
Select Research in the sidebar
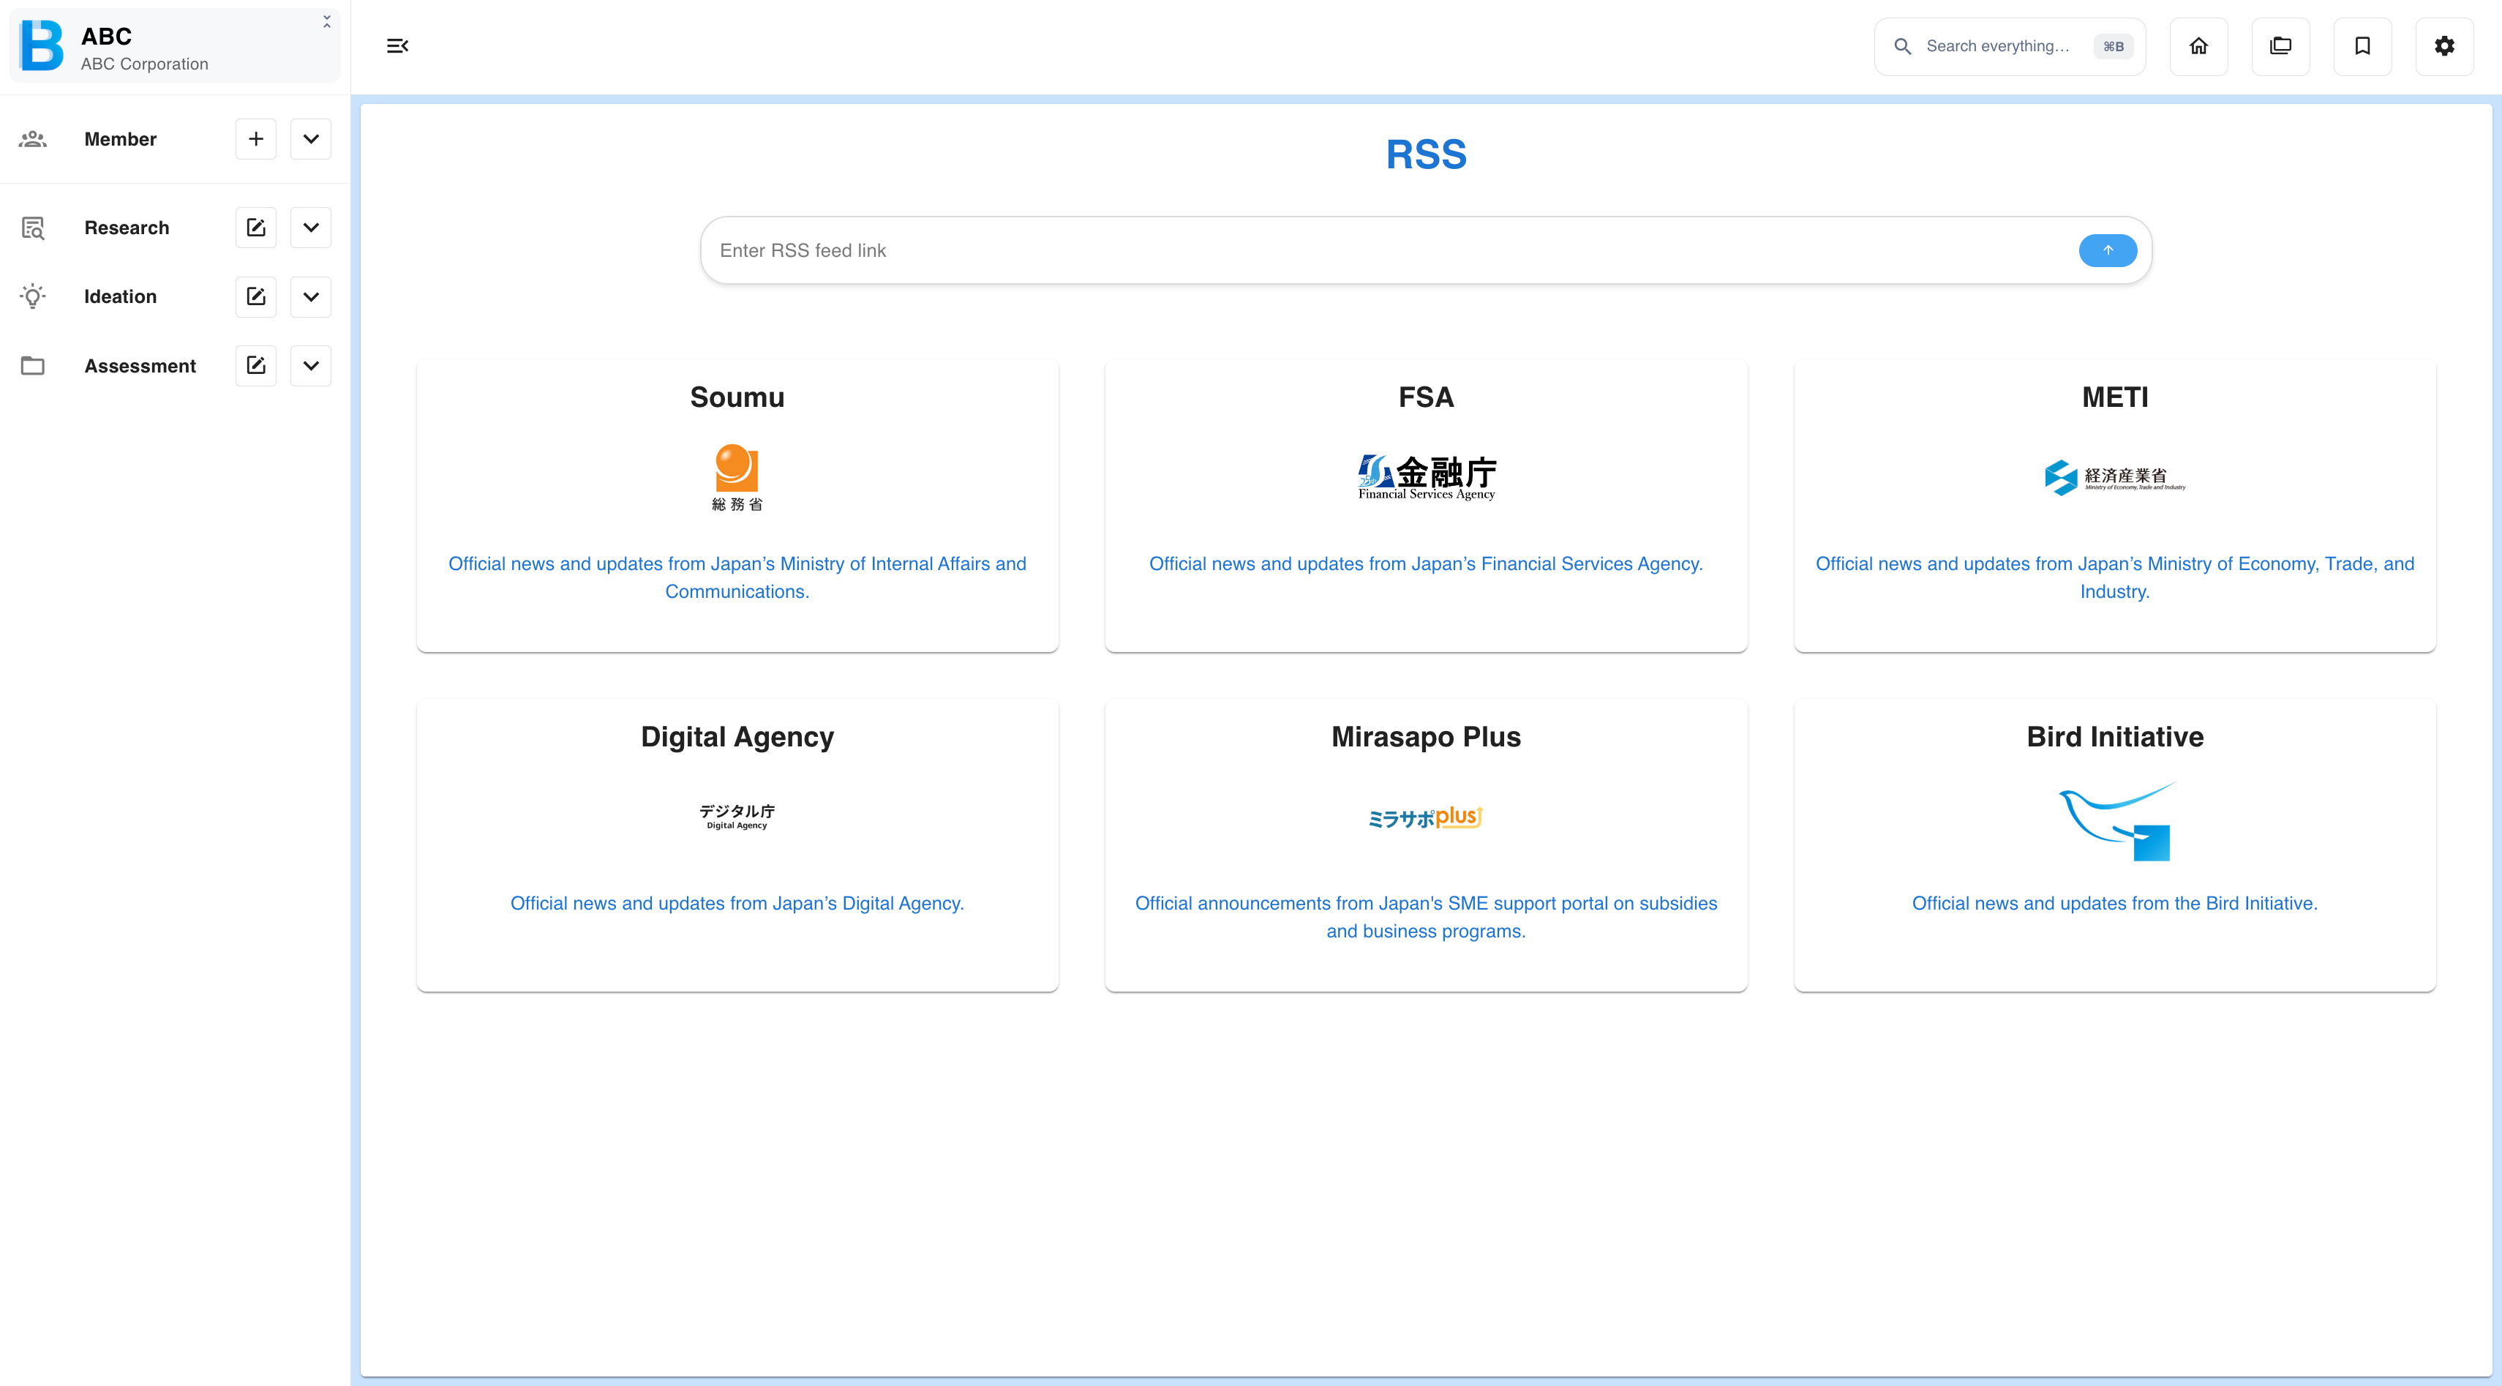pyautogui.click(x=127, y=228)
